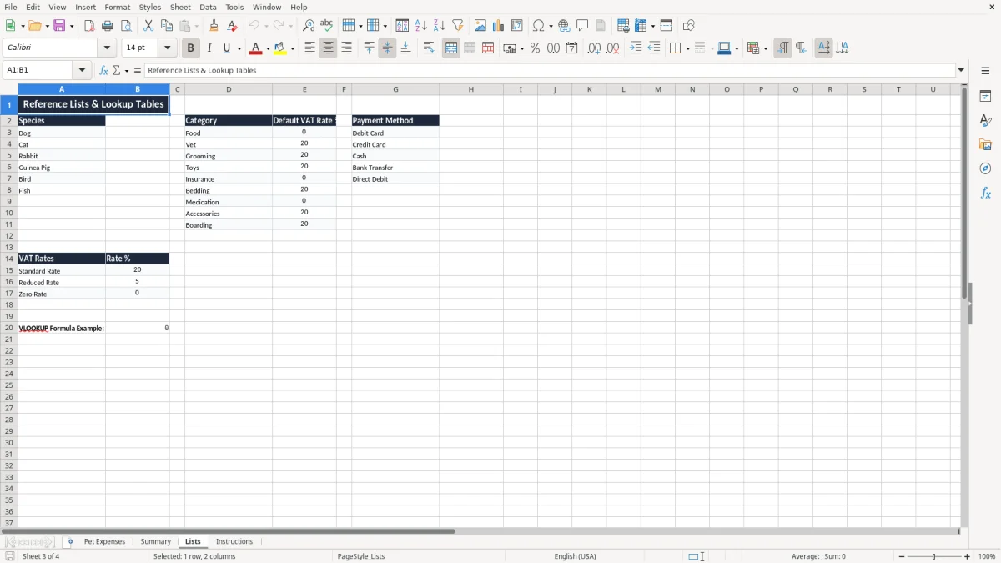
Task: Open the Format menu
Action: [x=118, y=7]
